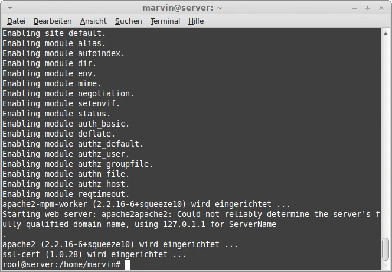Click the 127.0.1.1 address in output
Image resolution: width=392 pixels, height=272 pixels.
coord(184,224)
